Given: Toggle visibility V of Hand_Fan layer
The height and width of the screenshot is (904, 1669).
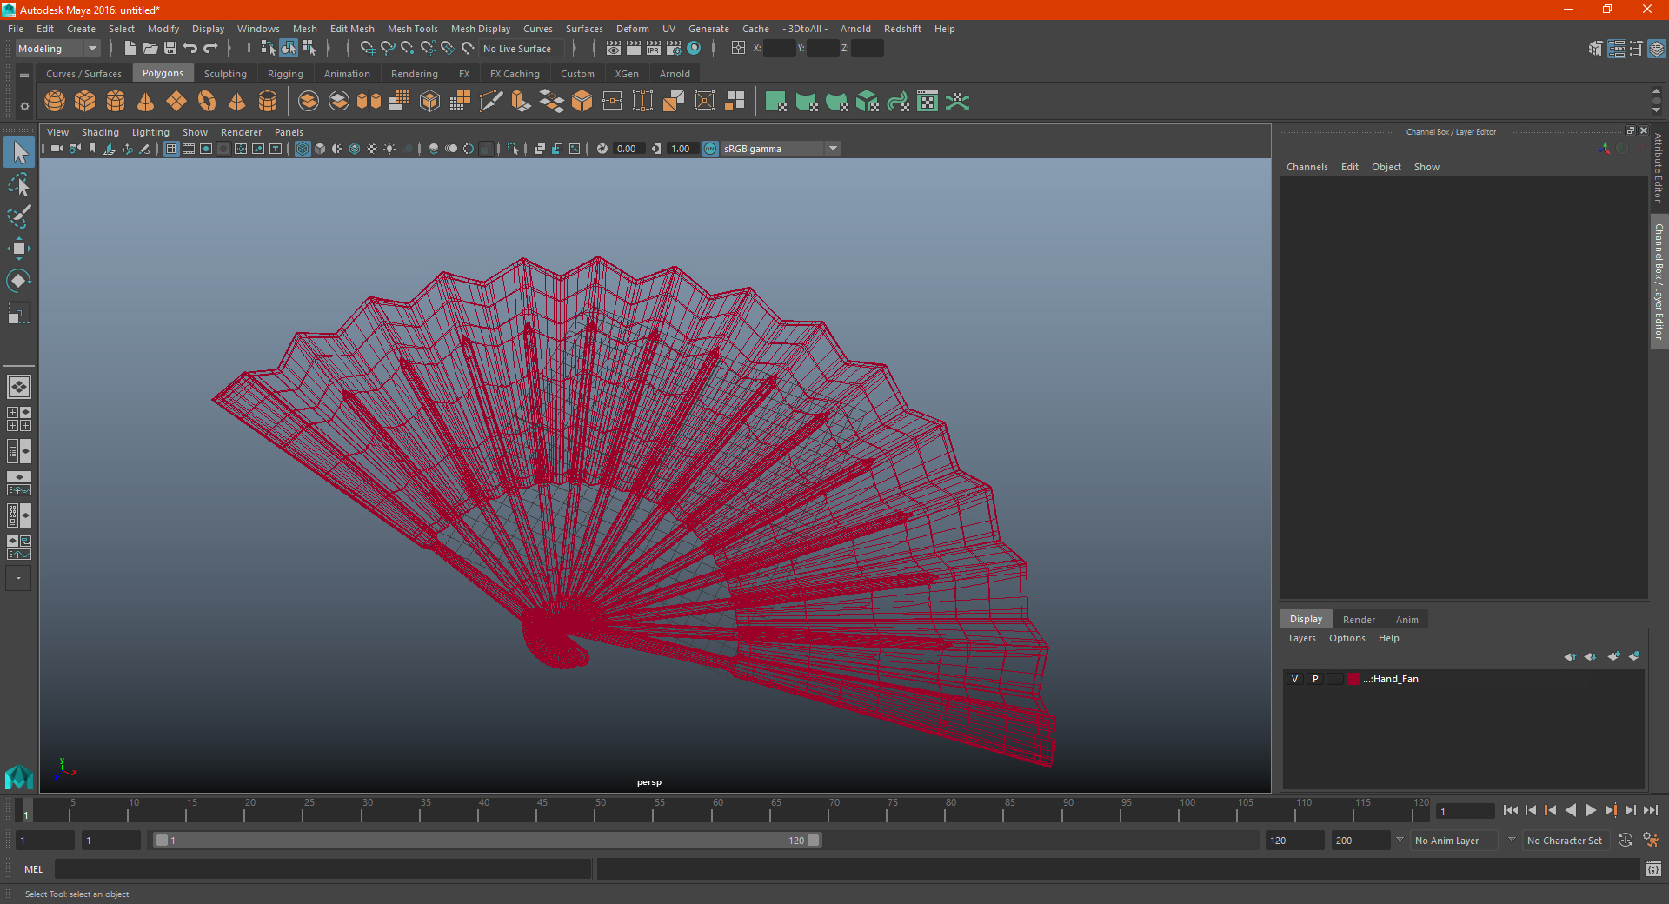Looking at the screenshot, I should pos(1294,679).
